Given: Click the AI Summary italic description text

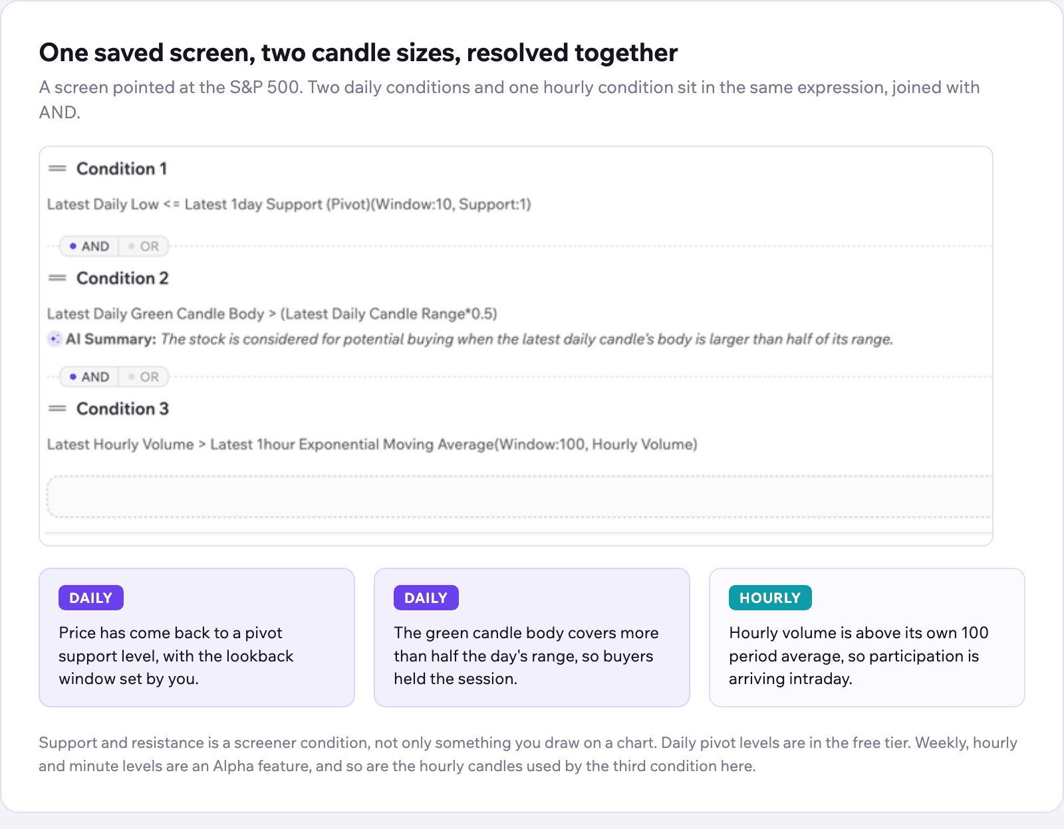Looking at the screenshot, I should coord(527,339).
